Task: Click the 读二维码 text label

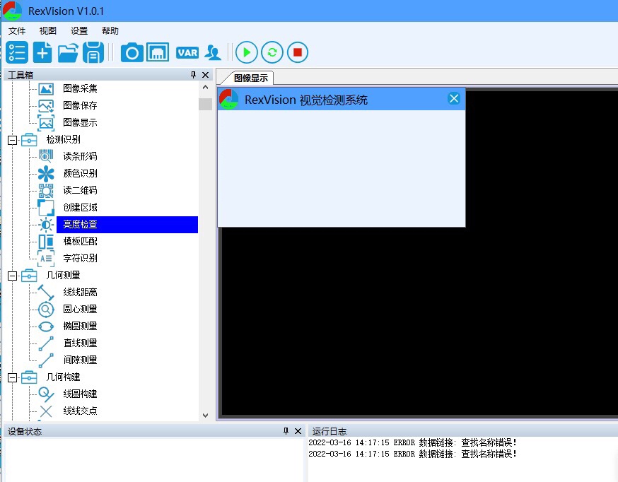Action: (80, 190)
